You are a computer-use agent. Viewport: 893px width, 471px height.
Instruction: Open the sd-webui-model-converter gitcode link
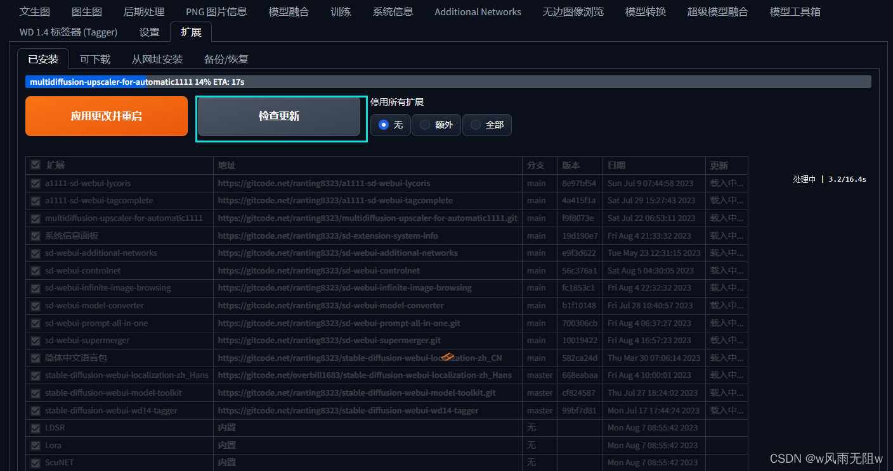(331, 305)
